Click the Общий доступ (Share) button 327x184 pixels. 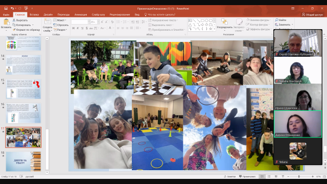(x=312, y=15)
